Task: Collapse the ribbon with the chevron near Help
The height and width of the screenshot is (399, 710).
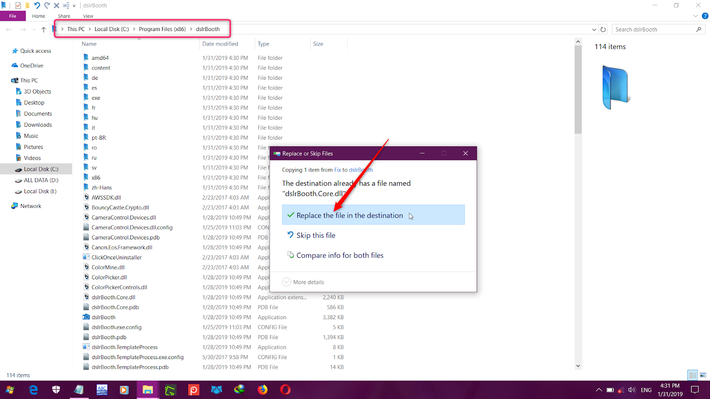Action: point(695,16)
